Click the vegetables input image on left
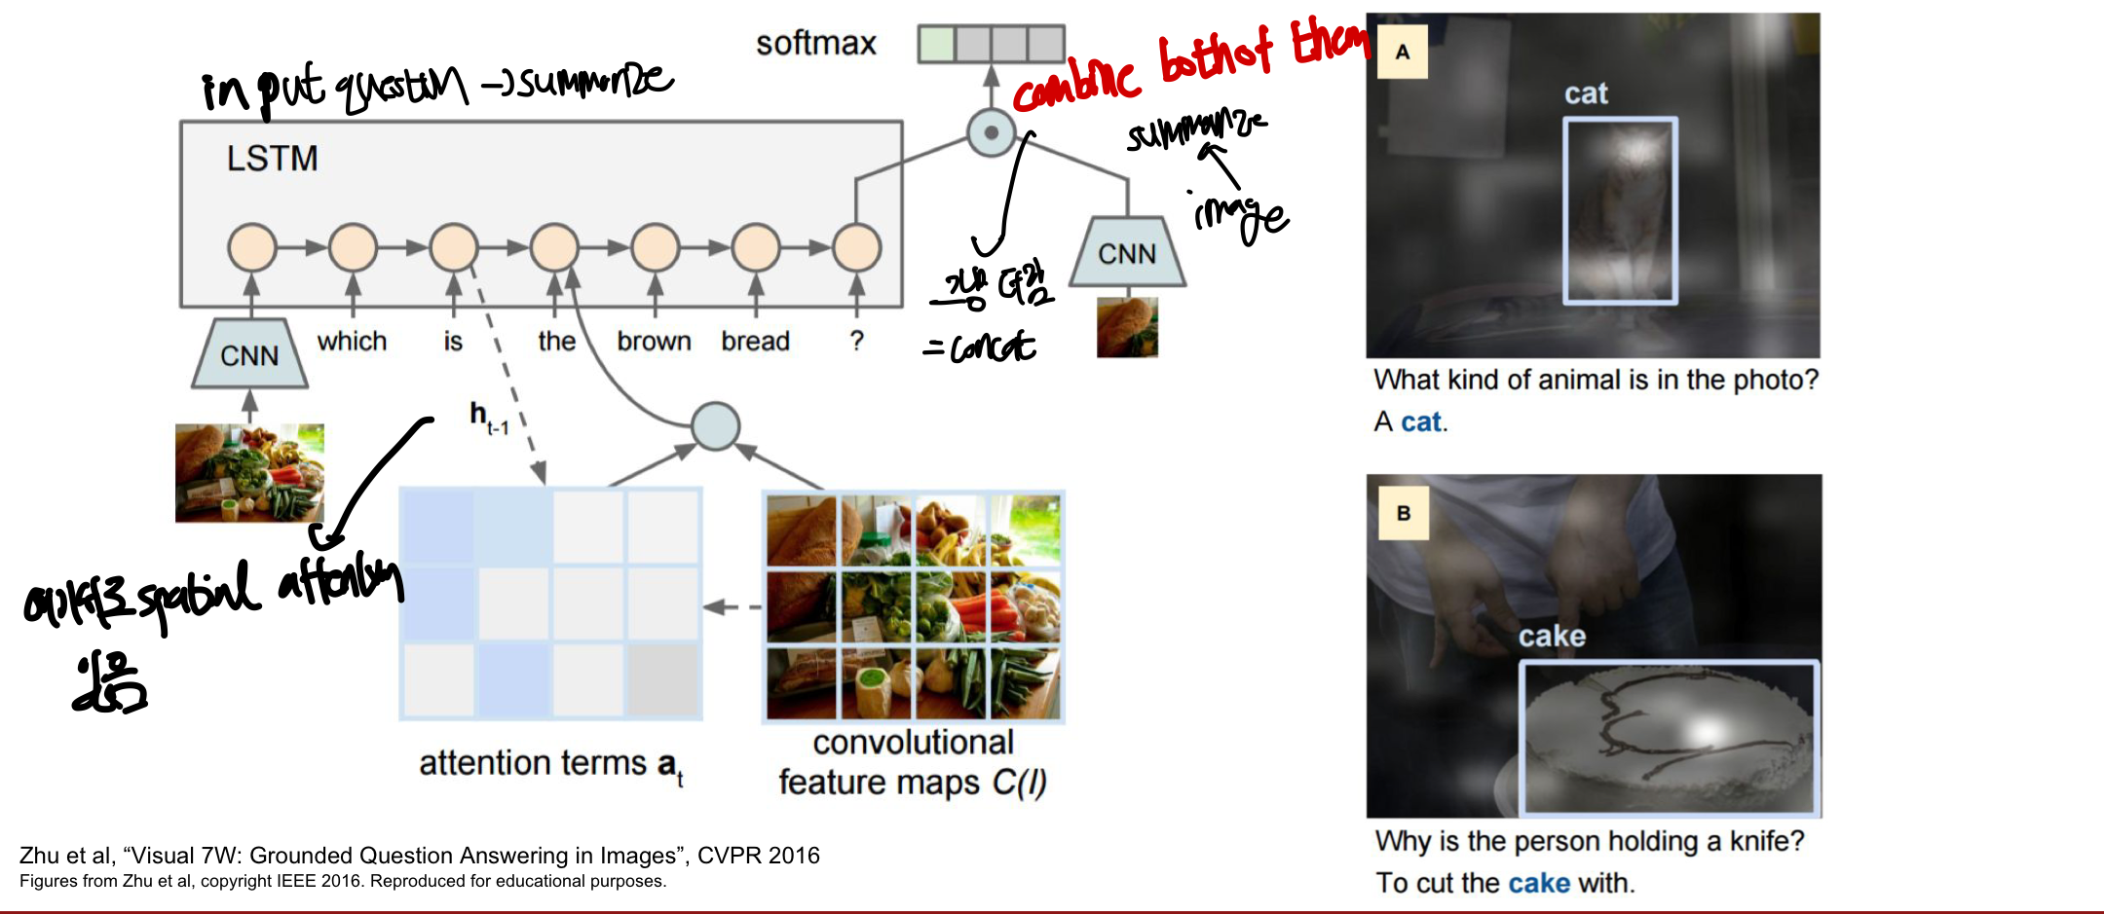 [249, 473]
